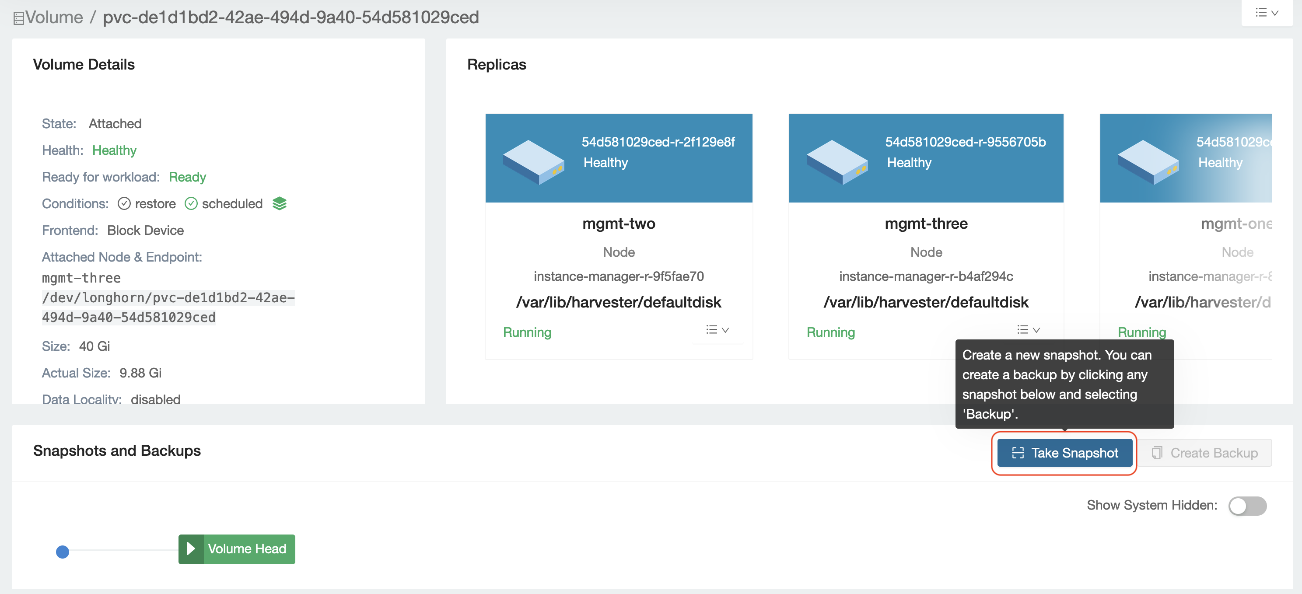Click the Take Snapshot button

click(x=1064, y=452)
